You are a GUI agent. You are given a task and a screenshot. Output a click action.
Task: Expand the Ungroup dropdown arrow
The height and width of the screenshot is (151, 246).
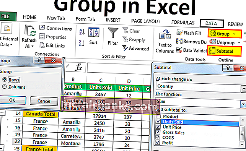[x=239, y=43]
